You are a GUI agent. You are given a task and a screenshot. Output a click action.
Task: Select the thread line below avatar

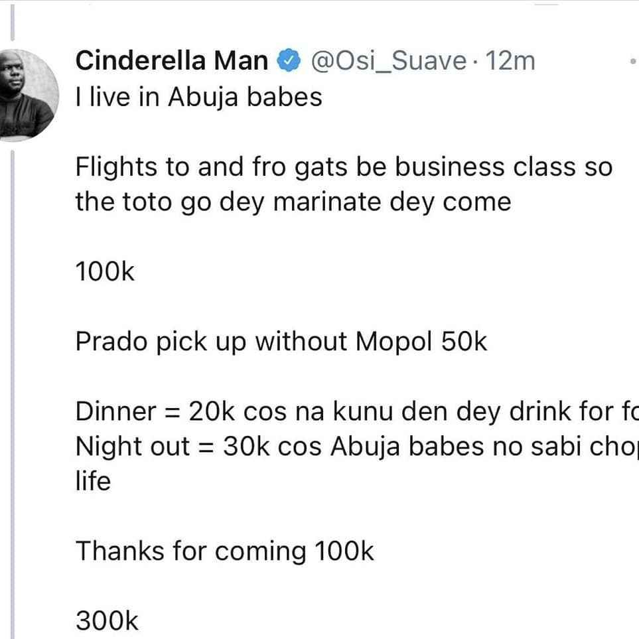[12, 395]
